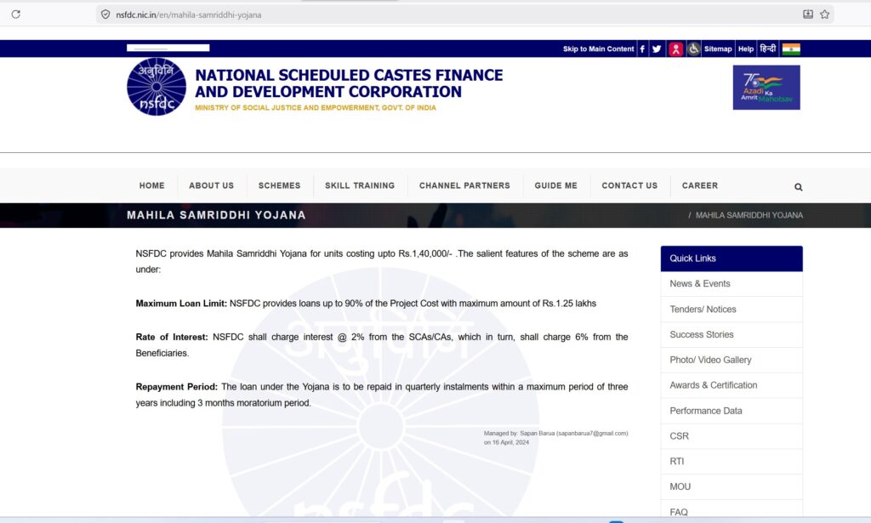Go to the Home menu item
871x523 pixels.
click(x=152, y=185)
